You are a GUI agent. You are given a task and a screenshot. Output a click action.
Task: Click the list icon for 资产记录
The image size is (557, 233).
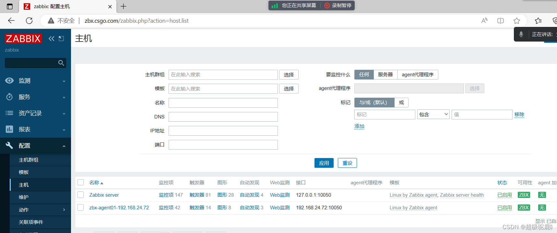click(9, 113)
